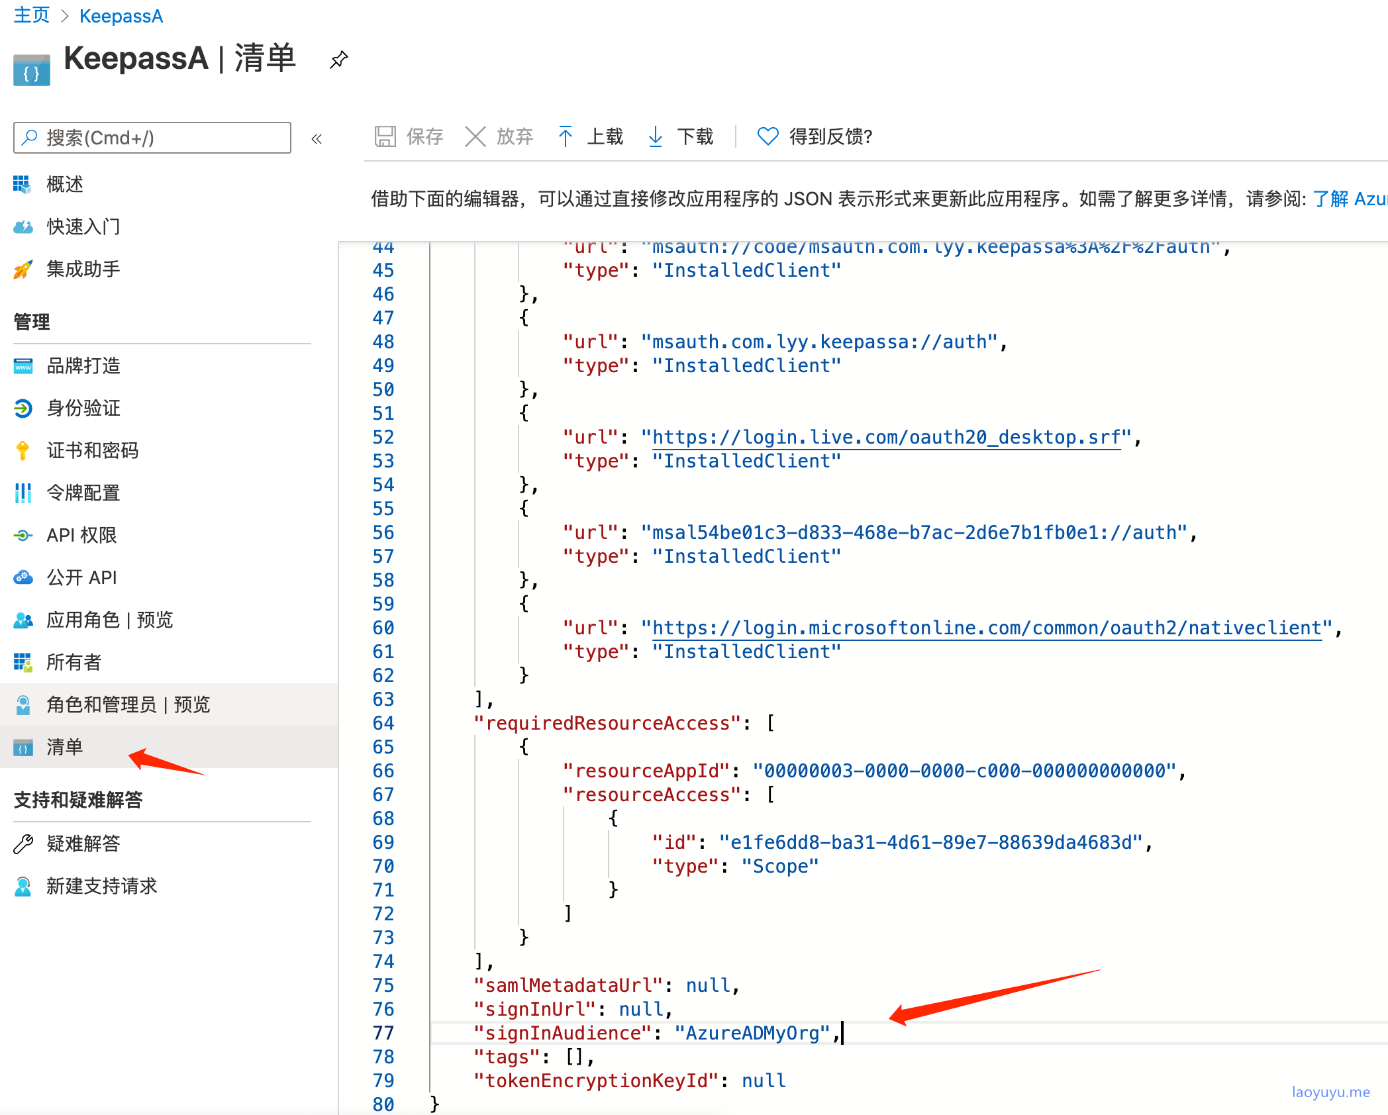Screen dimensions: 1388x1115
Task: Click the people icon for 应用角色
Action: 23,620
